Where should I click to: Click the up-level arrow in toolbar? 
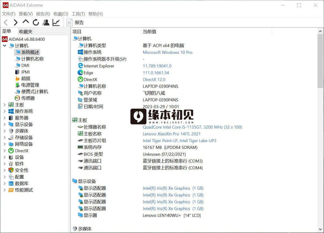(x=26, y=22)
